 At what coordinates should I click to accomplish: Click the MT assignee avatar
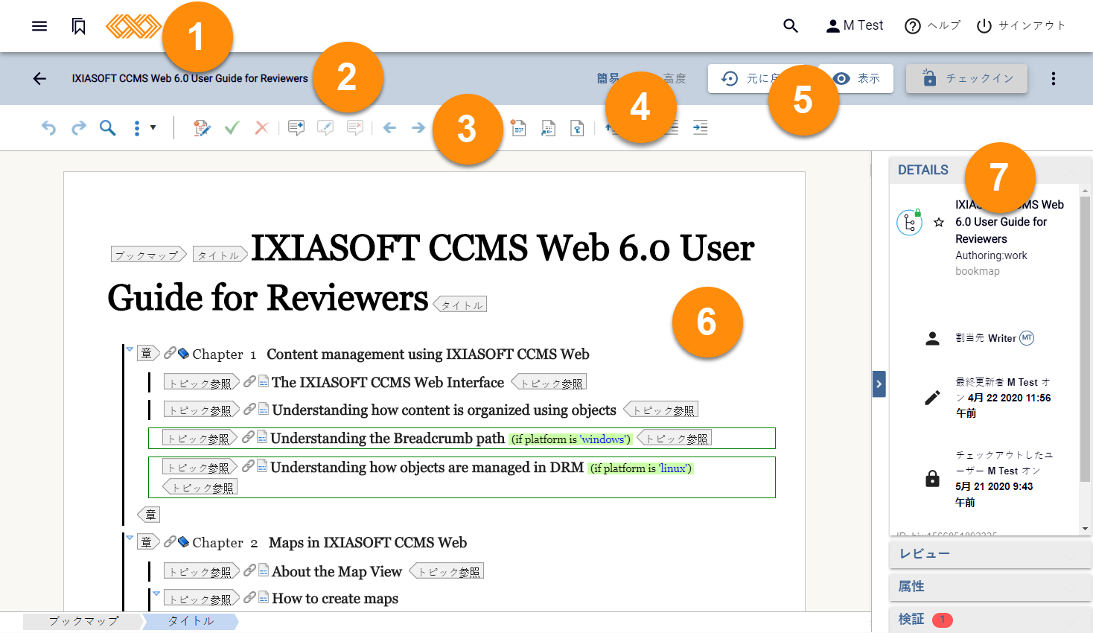[1027, 338]
